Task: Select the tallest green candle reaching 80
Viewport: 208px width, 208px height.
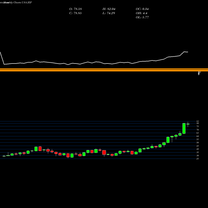Action: pos(184,129)
